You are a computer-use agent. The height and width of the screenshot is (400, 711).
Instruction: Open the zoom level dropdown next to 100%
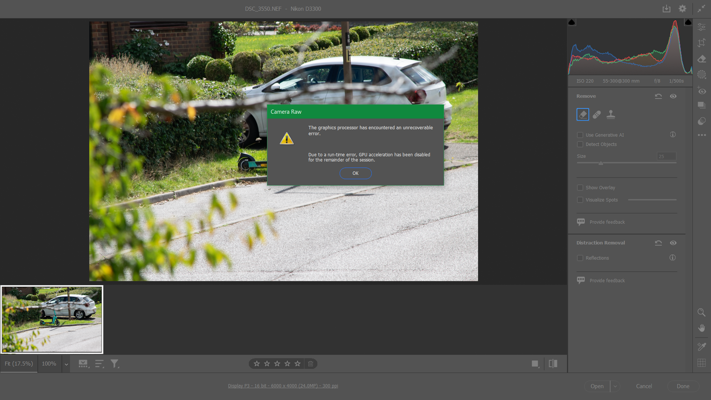66,364
